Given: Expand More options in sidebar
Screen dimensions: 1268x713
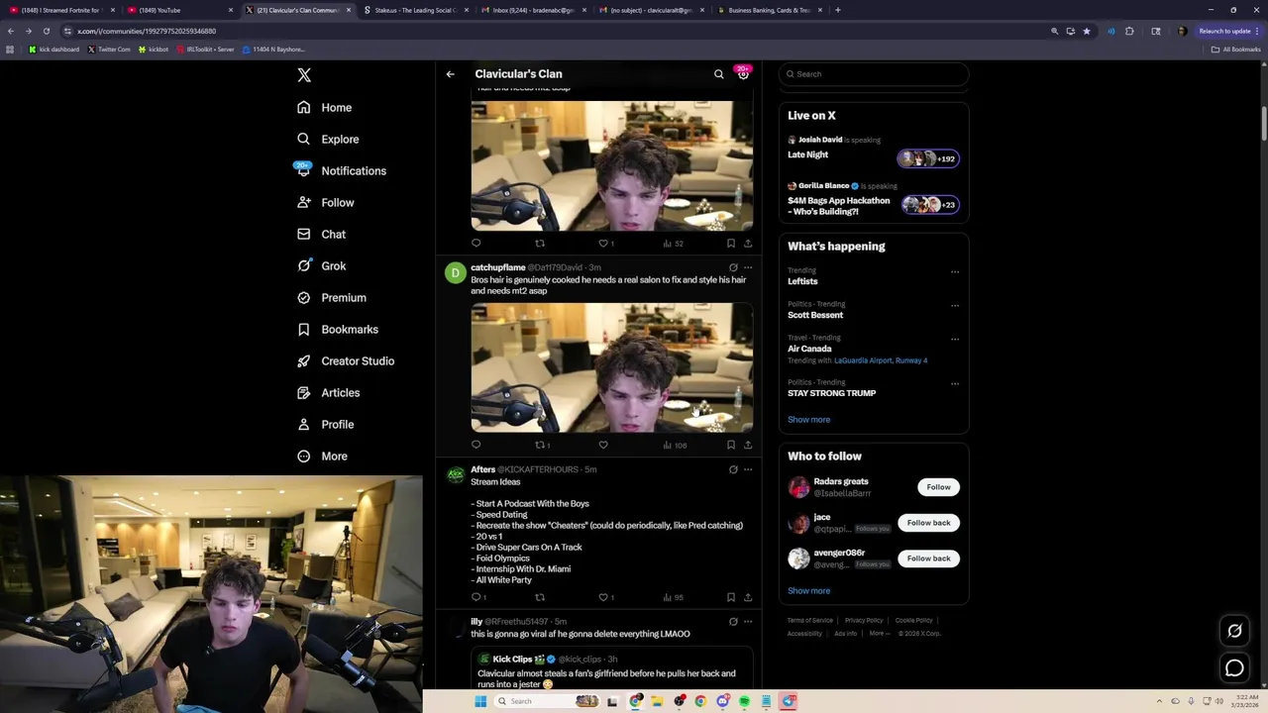Looking at the screenshot, I should [x=323, y=456].
